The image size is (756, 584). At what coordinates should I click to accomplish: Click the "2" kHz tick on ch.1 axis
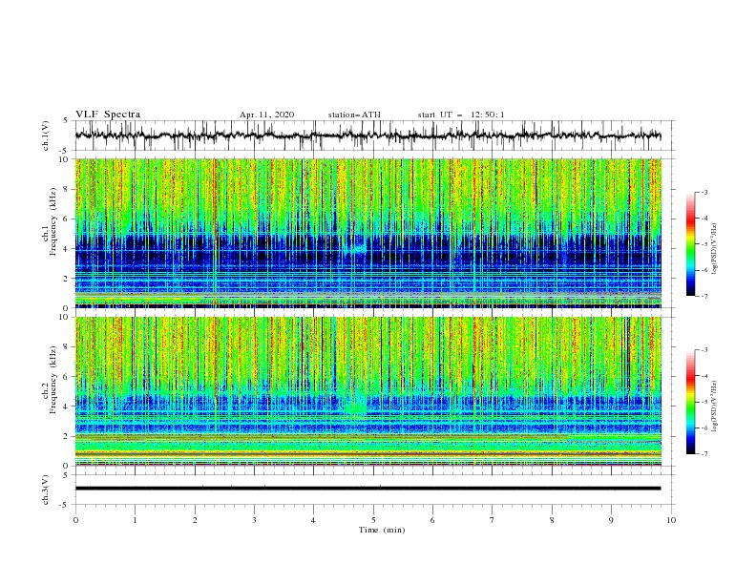(x=68, y=279)
